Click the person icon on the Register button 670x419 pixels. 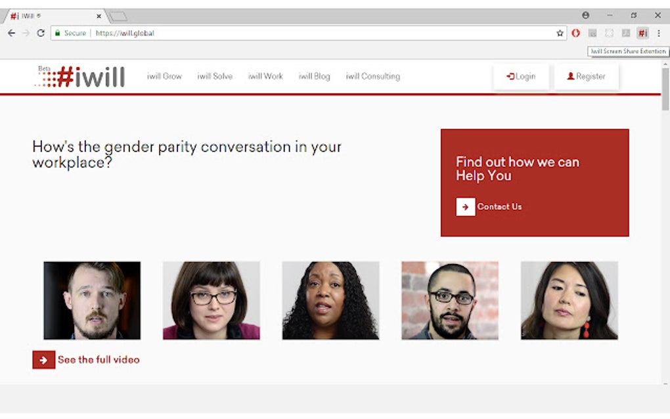[569, 76]
